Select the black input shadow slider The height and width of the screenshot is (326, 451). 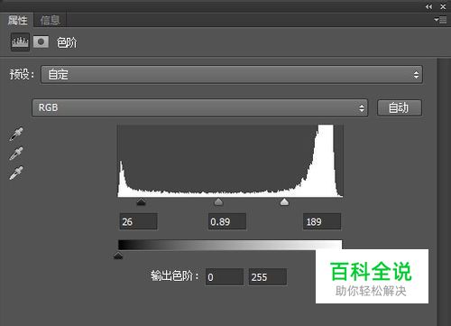(141, 201)
